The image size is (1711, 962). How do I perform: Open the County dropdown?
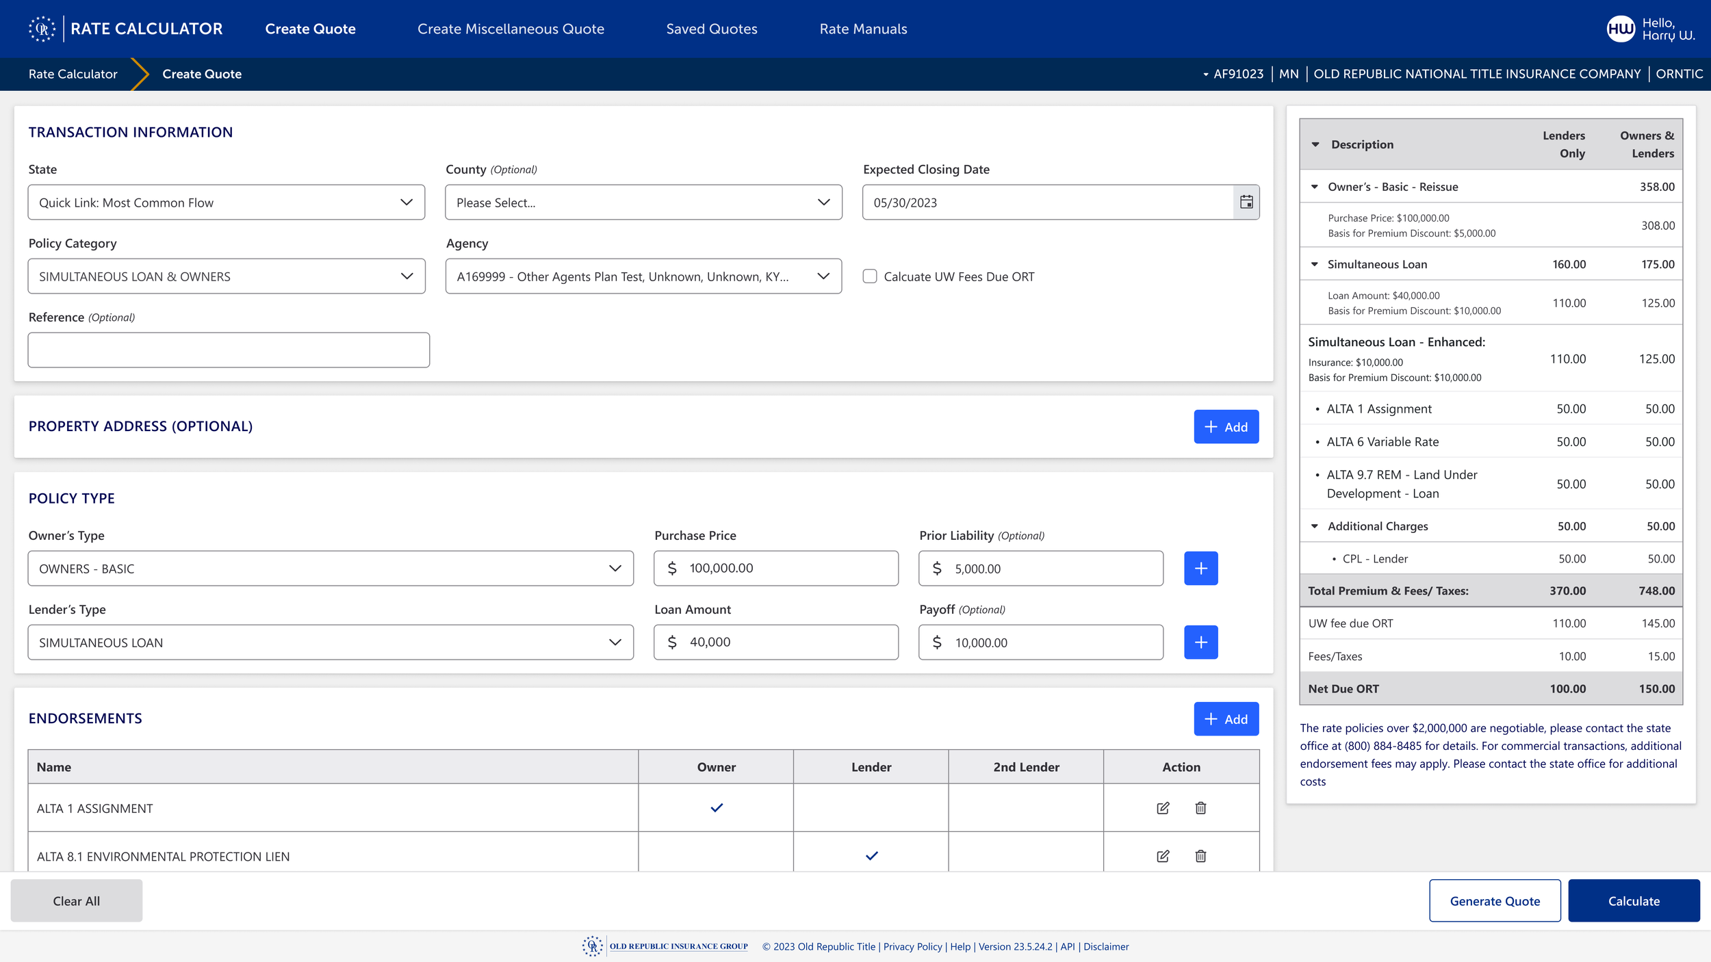[643, 203]
